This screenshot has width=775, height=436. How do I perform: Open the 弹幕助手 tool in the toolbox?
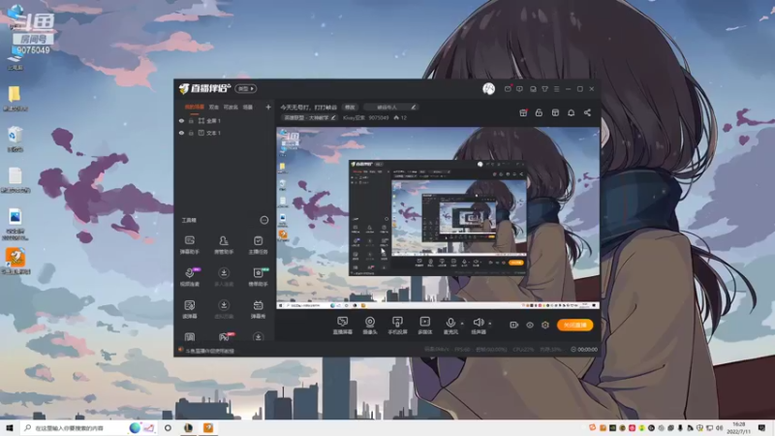[189, 245]
